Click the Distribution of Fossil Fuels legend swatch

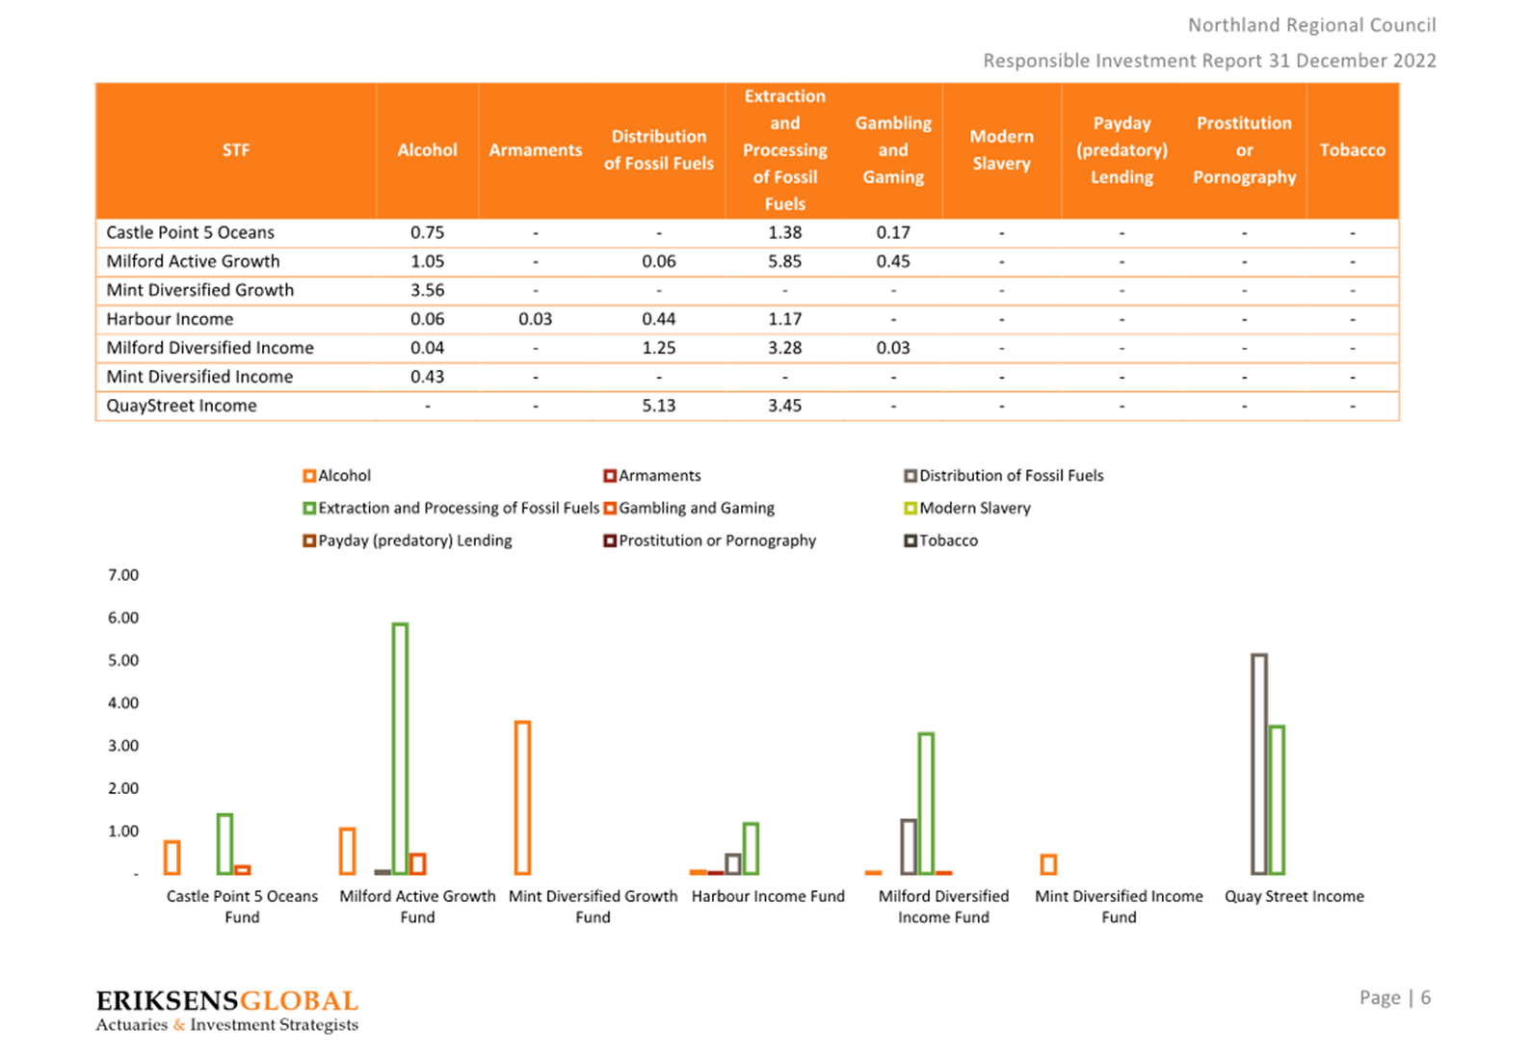click(x=911, y=476)
